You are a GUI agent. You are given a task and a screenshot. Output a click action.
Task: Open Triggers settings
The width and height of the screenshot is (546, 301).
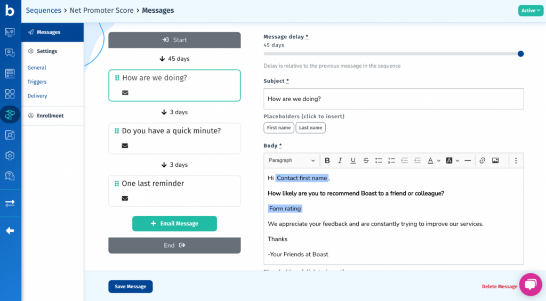(x=37, y=82)
